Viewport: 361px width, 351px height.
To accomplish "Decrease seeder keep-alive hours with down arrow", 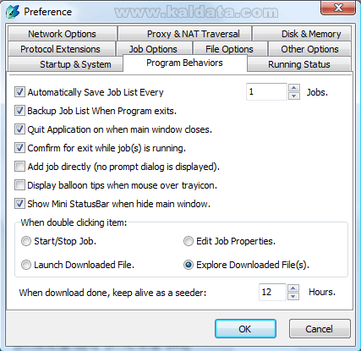I will [x=293, y=296].
